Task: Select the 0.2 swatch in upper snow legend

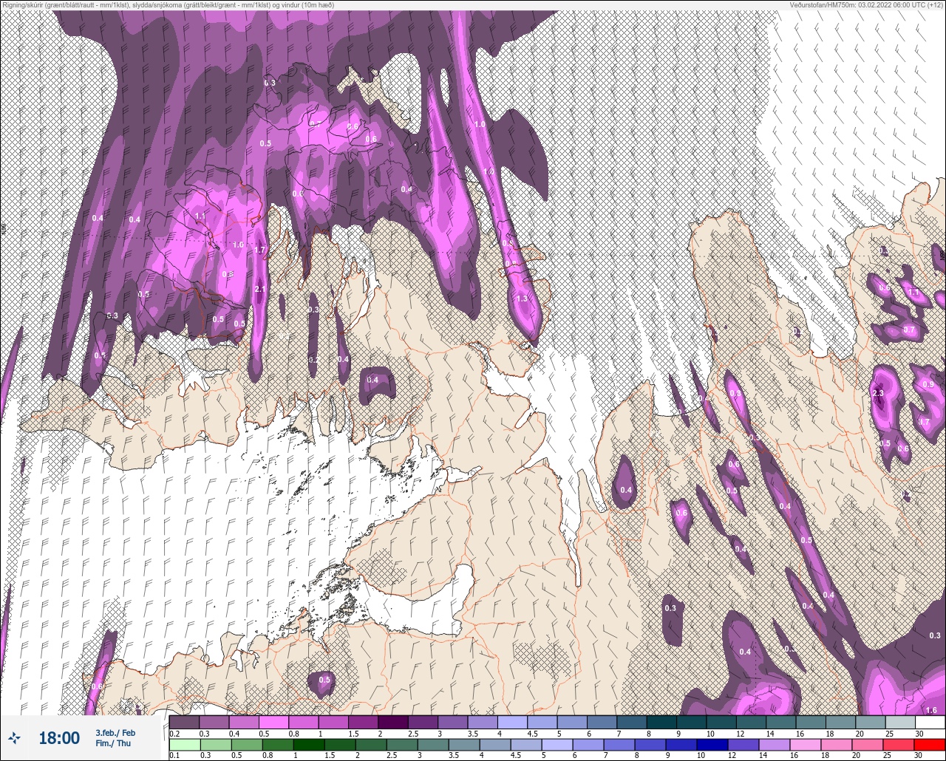Action: 184,722
